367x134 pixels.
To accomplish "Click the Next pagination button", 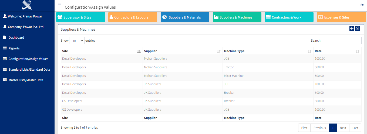I will [x=343, y=128].
